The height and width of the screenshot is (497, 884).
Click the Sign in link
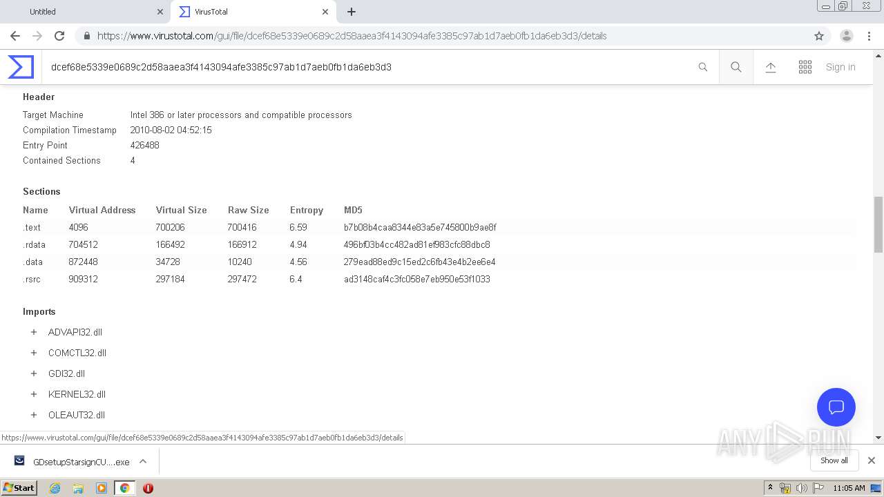(840, 67)
